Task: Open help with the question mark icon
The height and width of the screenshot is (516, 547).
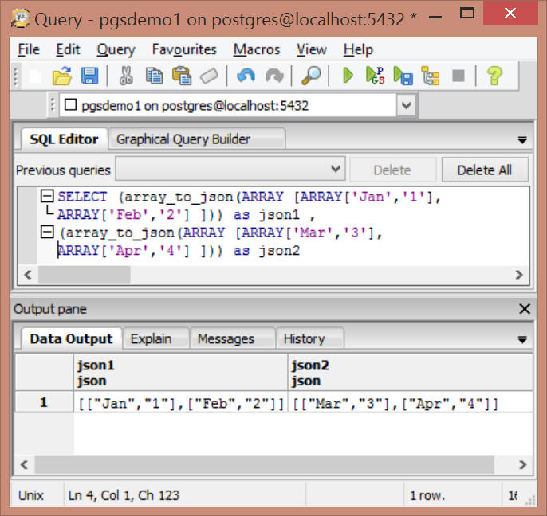Action: point(494,76)
